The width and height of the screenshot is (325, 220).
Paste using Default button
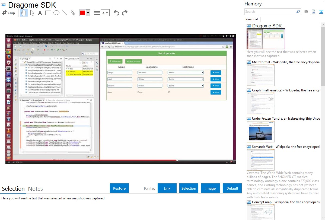(232, 188)
